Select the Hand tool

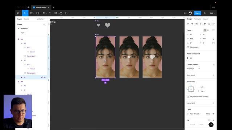click(x=61, y=13)
